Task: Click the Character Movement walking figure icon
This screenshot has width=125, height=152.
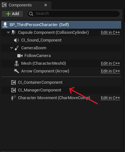Action: click(x=13, y=98)
